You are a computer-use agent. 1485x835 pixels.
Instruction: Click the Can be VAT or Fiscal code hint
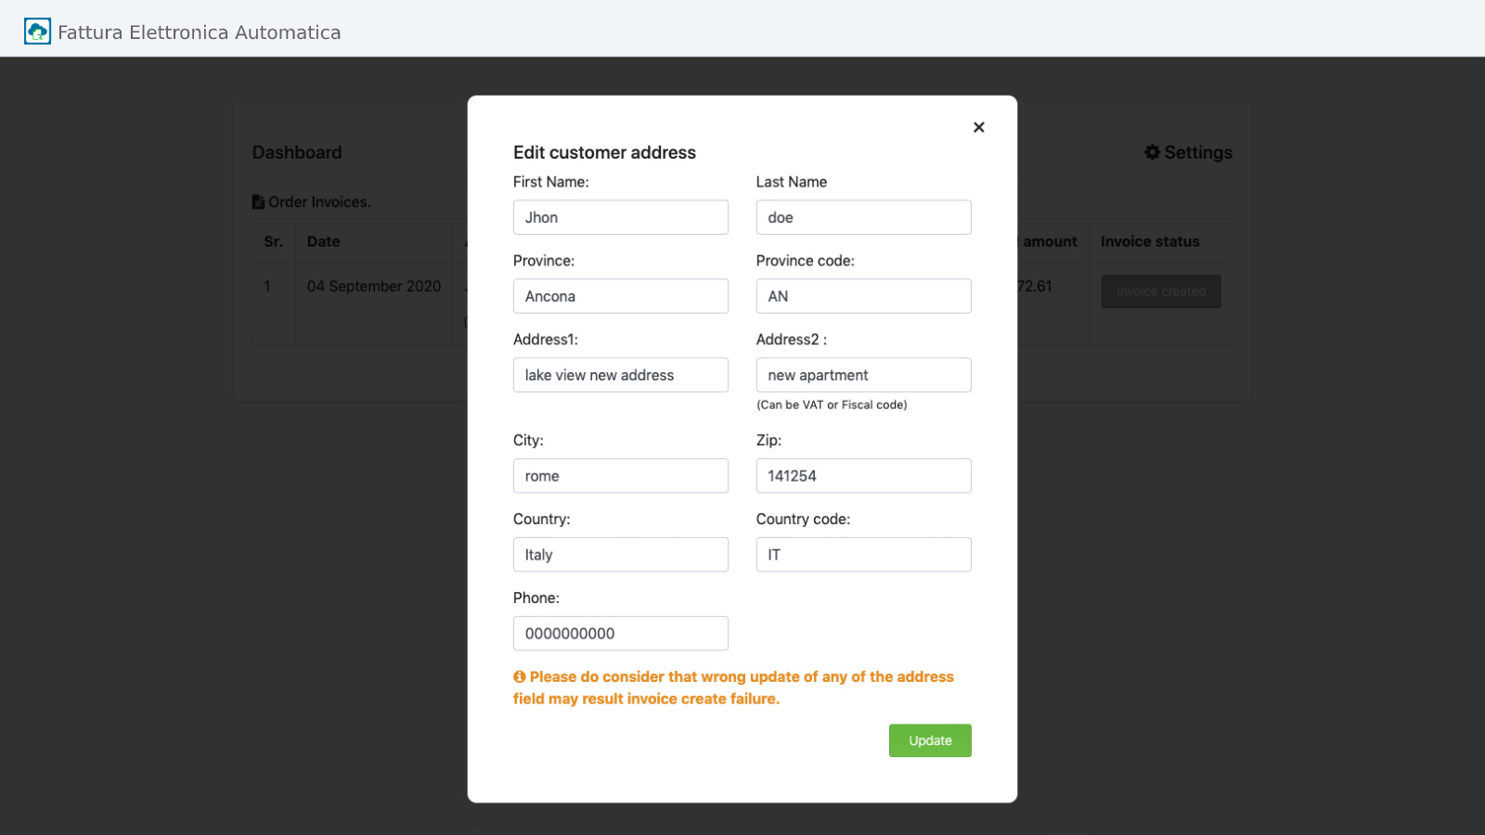832,405
